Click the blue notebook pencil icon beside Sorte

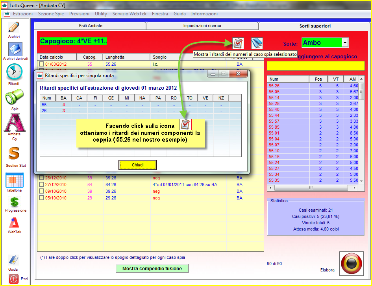pyautogui.click(x=257, y=43)
